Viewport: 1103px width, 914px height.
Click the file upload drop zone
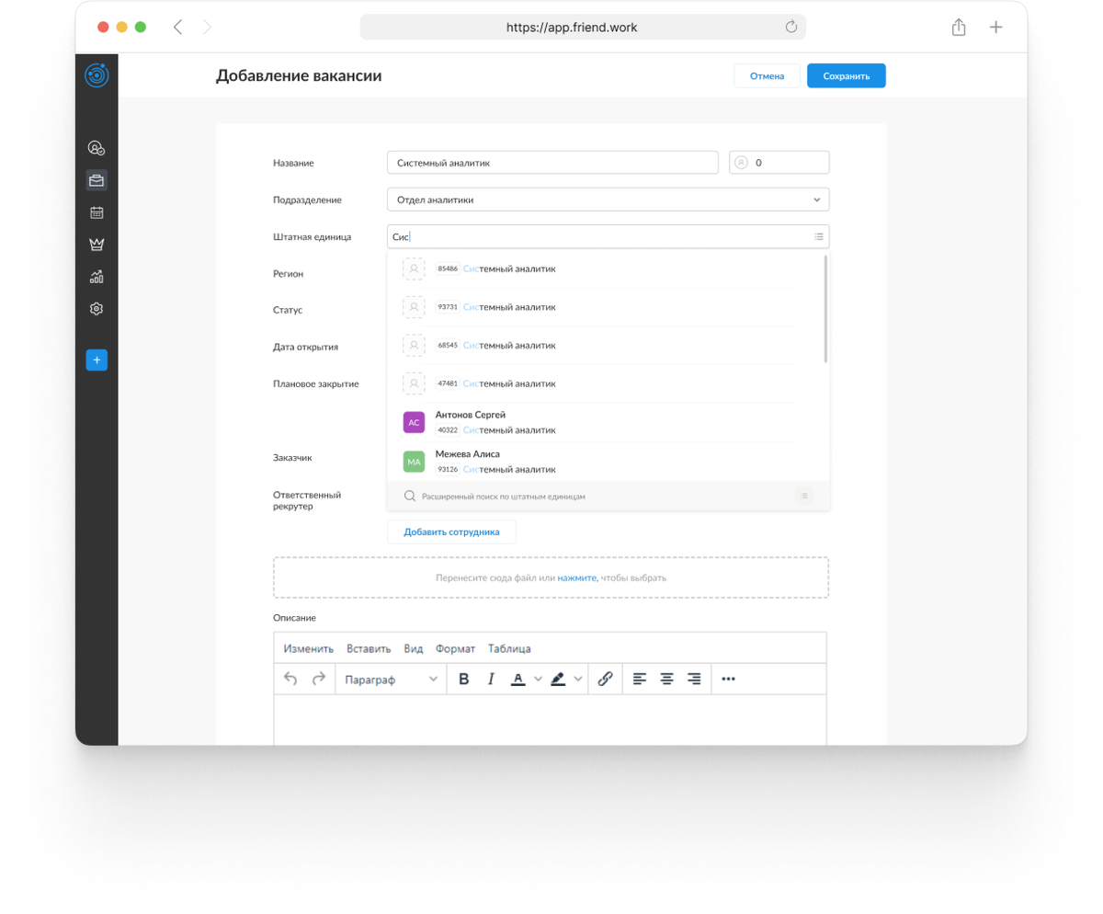(x=551, y=577)
